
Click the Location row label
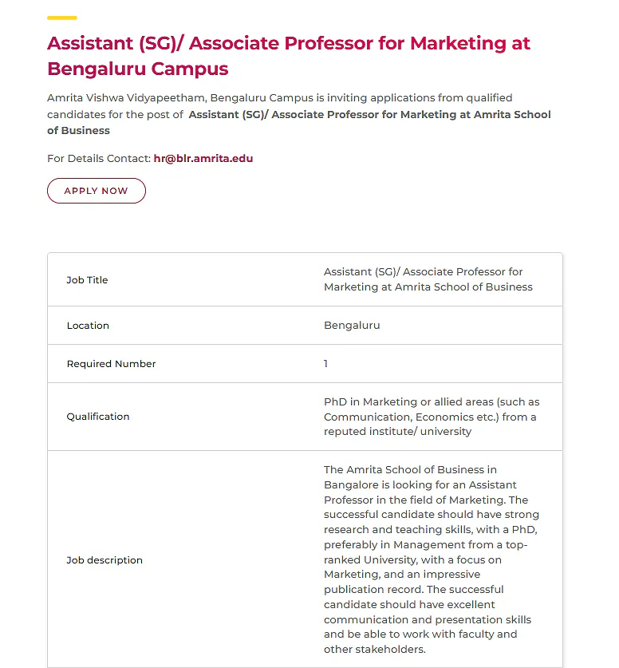[88, 326]
